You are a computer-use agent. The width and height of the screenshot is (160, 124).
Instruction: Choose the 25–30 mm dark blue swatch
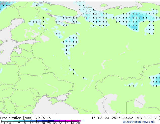[51, 121]
